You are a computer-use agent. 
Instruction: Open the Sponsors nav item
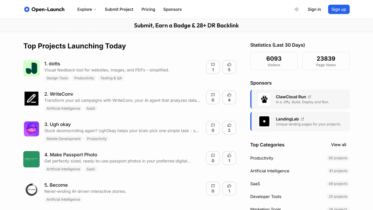coord(173,9)
